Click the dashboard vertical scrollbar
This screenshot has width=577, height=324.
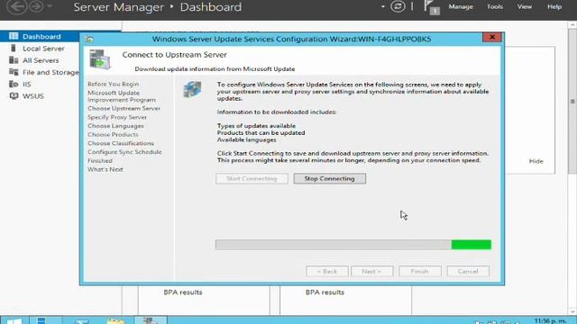pyautogui.click(x=572, y=101)
